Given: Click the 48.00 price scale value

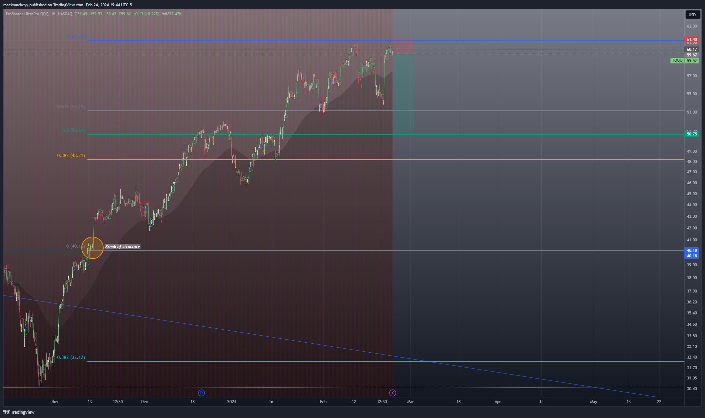Looking at the screenshot, I should 692,162.
